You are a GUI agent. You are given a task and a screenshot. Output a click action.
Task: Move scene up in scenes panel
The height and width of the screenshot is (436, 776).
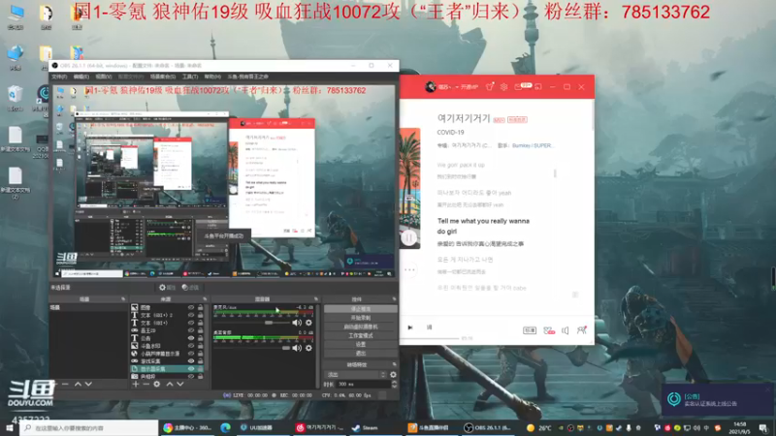click(x=78, y=384)
